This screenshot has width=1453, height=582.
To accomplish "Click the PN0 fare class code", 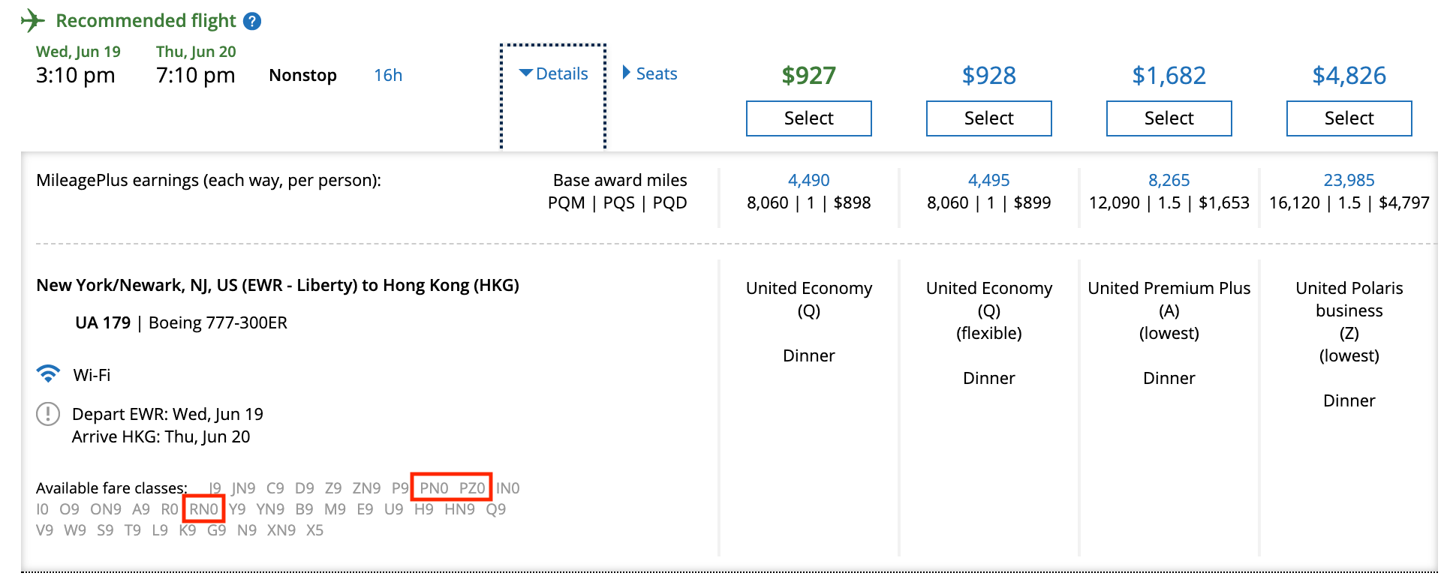I will [434, 488].
